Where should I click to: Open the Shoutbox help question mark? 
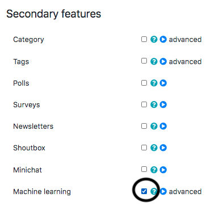click(x=154, y=148)
